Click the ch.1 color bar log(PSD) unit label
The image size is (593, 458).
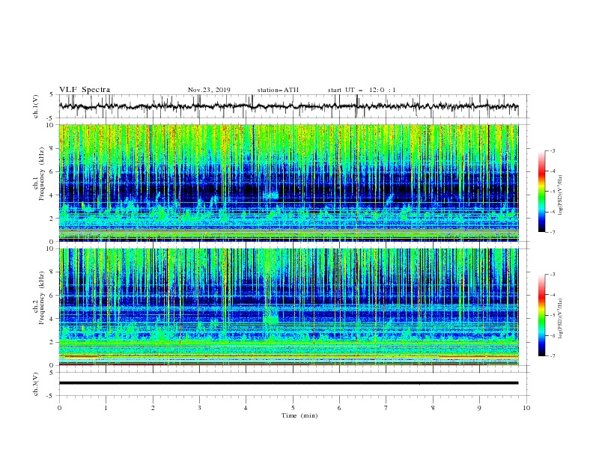(x=560, y=195)
